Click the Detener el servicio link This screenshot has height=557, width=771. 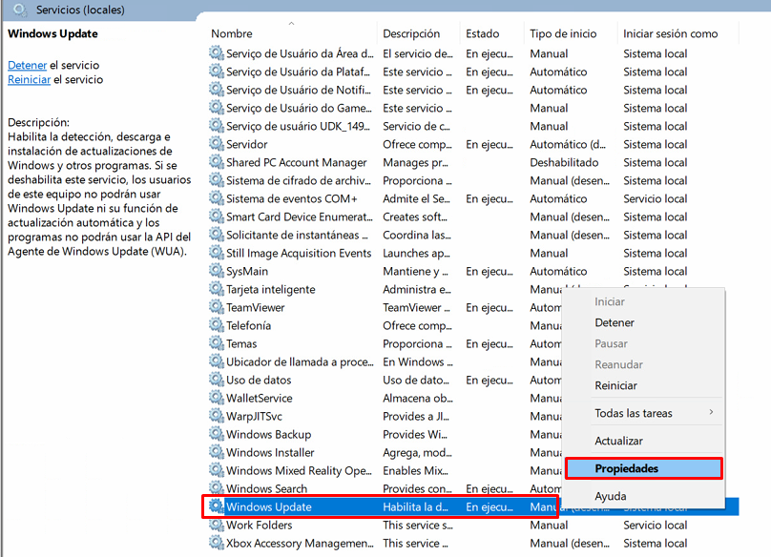point(27,65)
